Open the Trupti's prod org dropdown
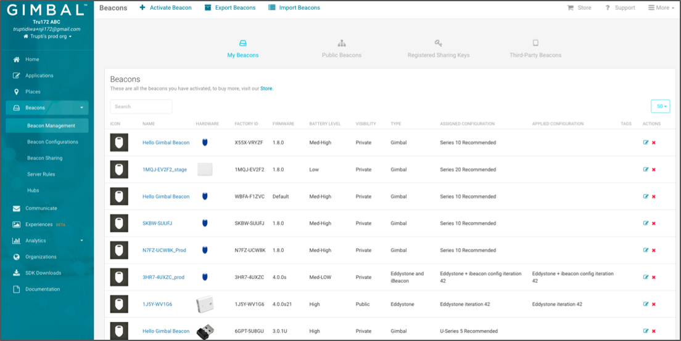This screenshot has height=341, width=681. tap(47, 36)
